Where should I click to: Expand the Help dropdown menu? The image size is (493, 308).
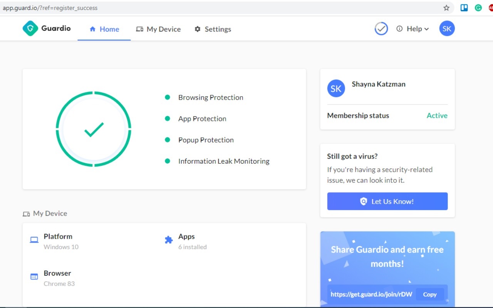point(413,29)
